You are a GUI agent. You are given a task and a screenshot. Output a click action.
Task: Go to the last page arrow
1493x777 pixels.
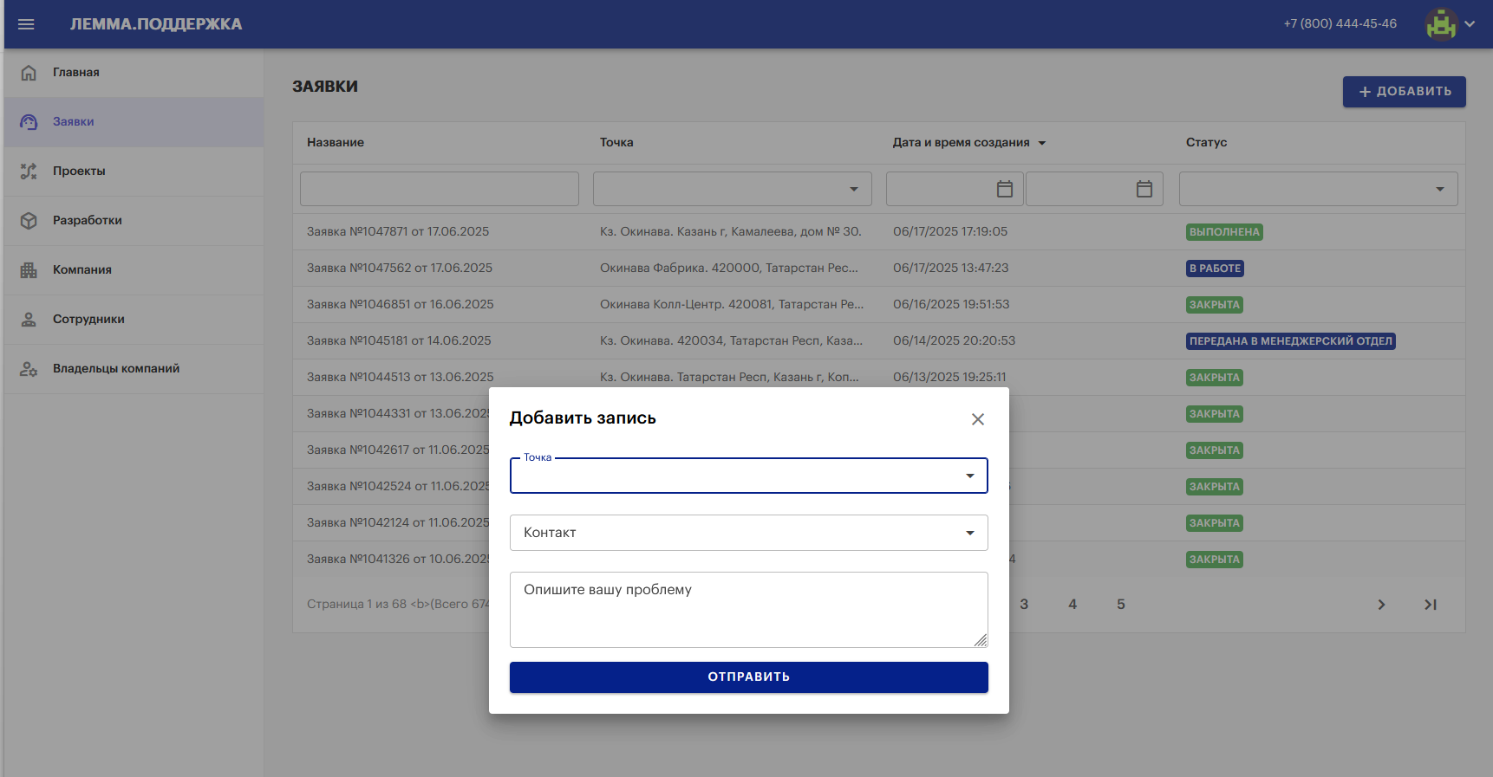tap(1430, 605)
